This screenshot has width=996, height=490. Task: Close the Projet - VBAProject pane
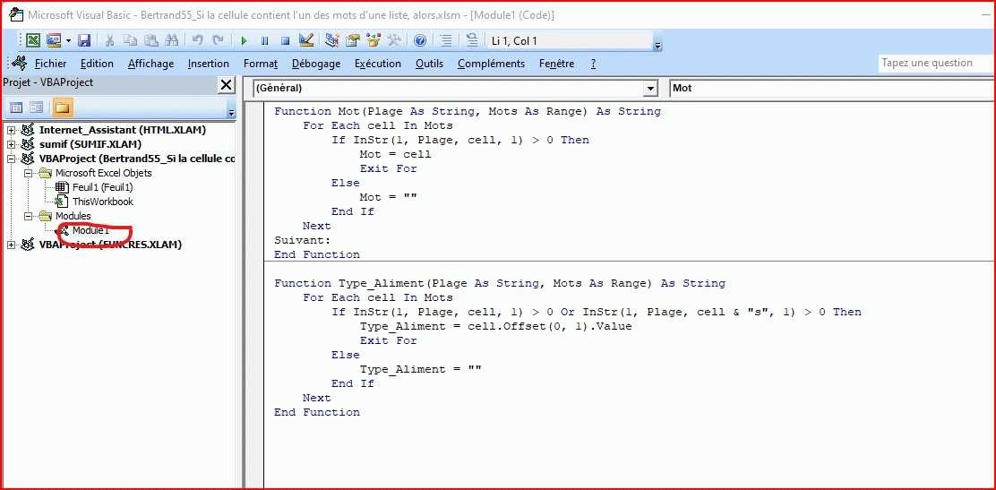click(226, 84)
